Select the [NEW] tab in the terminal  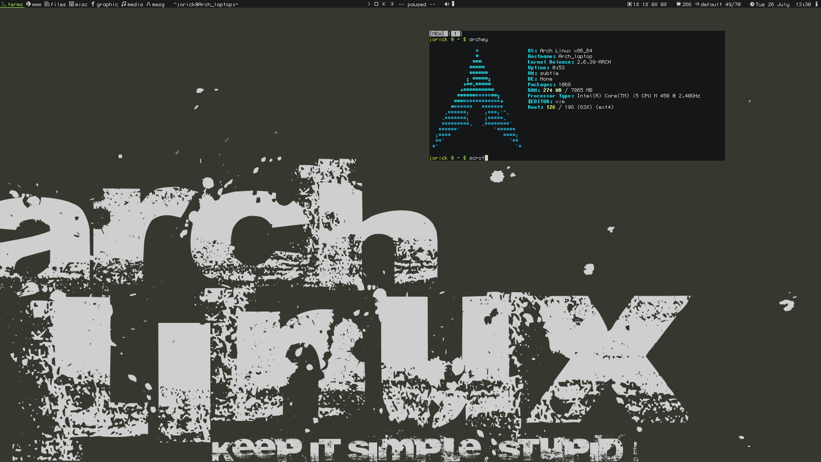(438, 33)
